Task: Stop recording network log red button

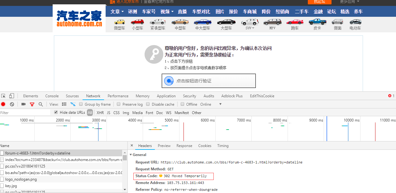Action: coord(3,104)
